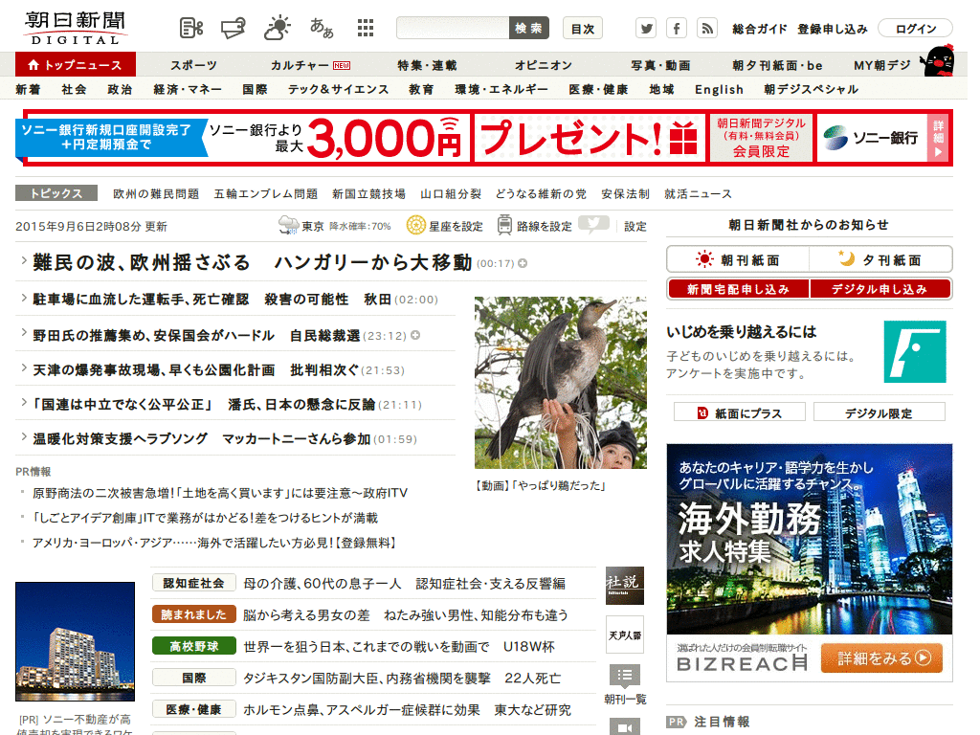Open the トップニュース tab
This screenshot has width=980, height=735.
coord(76,65)
